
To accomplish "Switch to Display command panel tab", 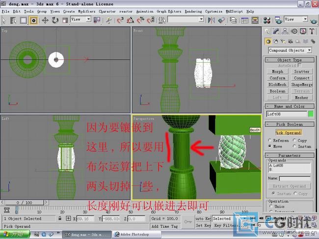I will coord(303,31).
